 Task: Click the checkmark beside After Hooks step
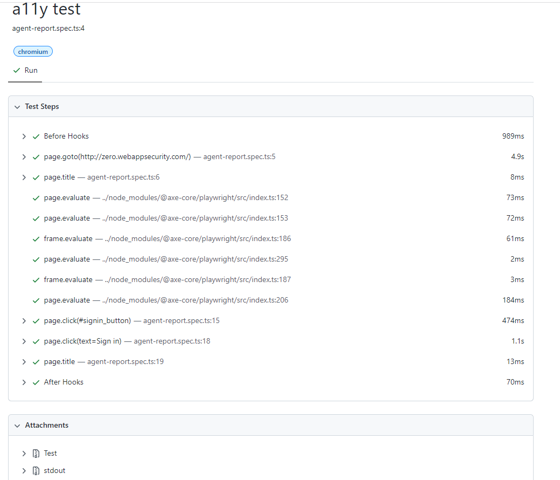[x=36, y=382]
